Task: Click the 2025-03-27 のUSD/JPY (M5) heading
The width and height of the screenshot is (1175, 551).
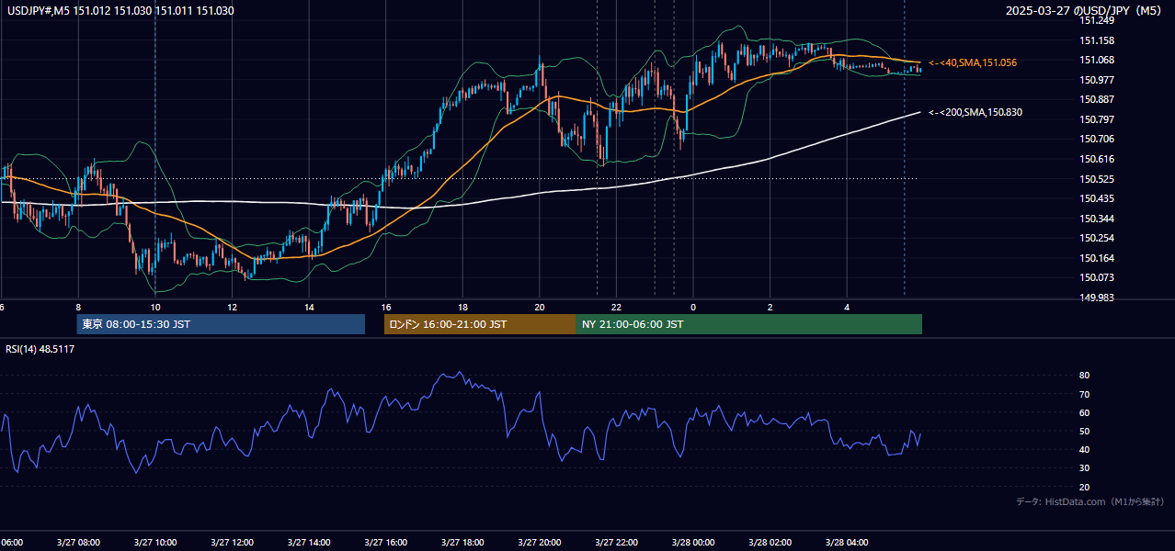Action: pos(1086,11)
